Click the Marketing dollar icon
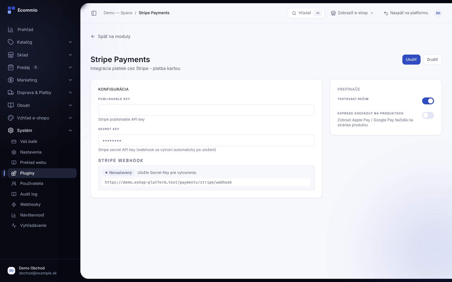The height and width of the screenshot is (282, 452). pyautogui.click(x=11, y=80)
